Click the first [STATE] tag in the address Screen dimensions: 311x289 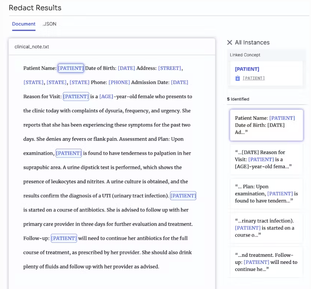point(33,82)
